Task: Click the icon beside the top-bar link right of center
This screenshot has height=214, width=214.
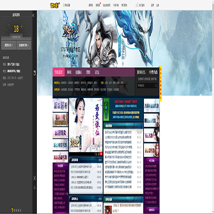Action: point(137,5)
